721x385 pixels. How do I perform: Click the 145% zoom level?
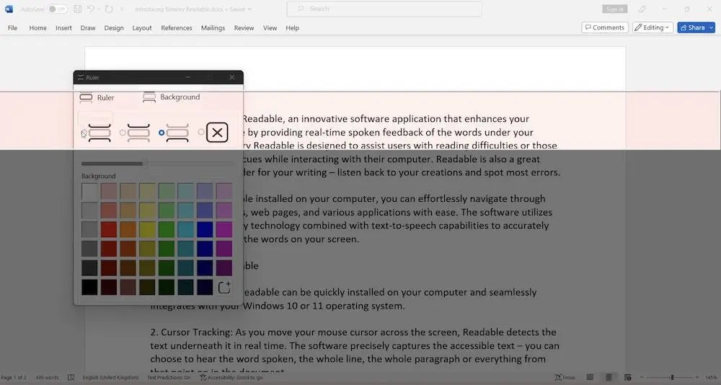click(x=711, y=377)
